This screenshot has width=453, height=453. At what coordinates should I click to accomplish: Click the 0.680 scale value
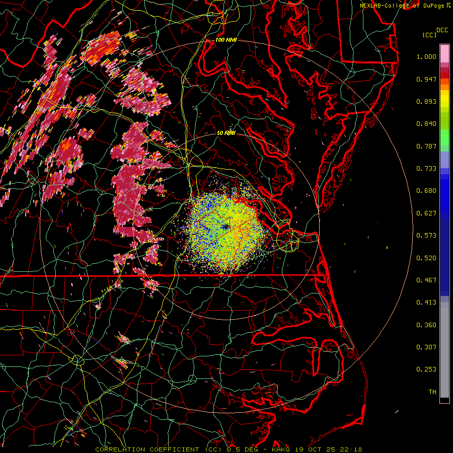coord(426,191)
